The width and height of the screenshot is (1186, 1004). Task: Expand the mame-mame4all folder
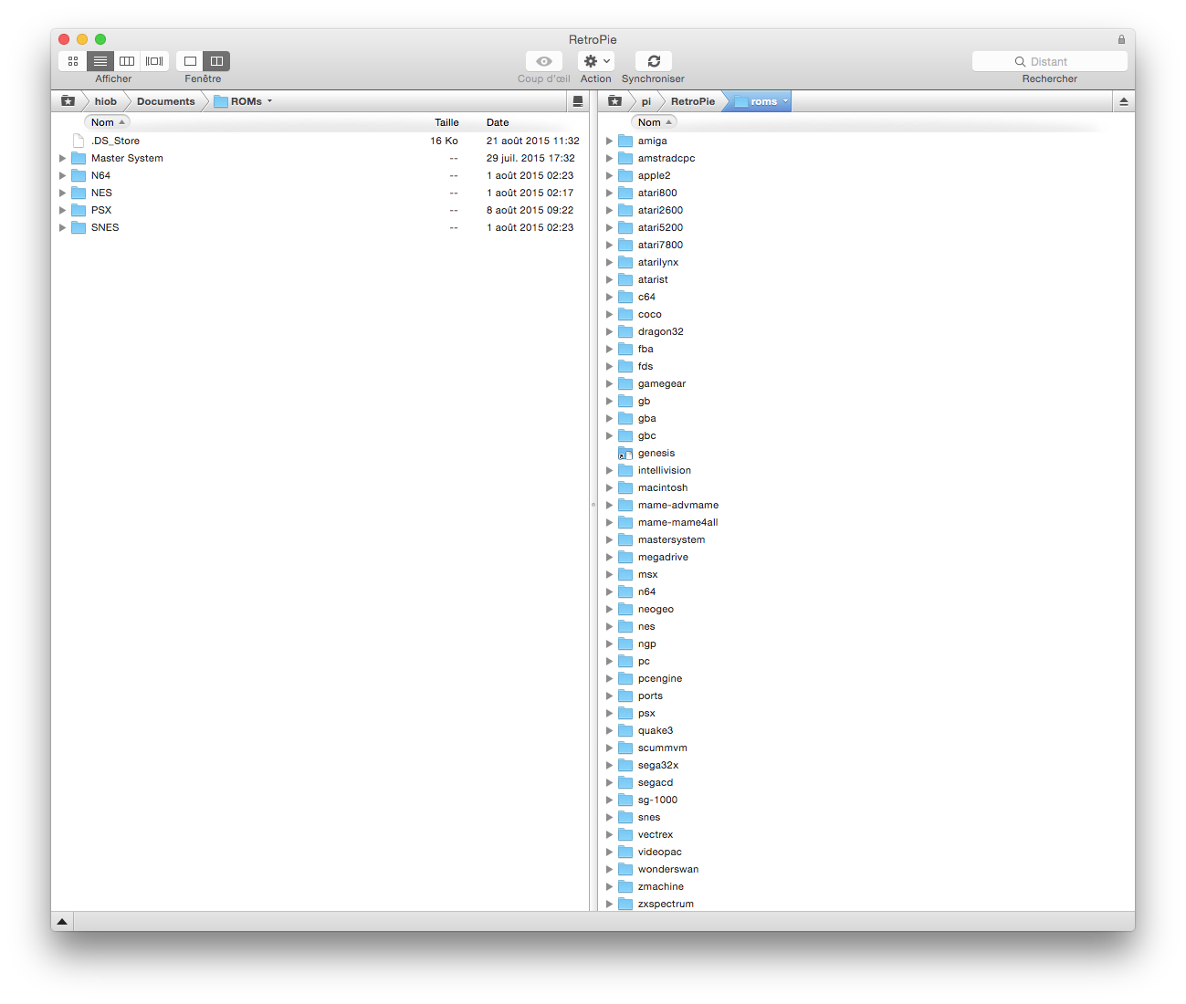609,522
